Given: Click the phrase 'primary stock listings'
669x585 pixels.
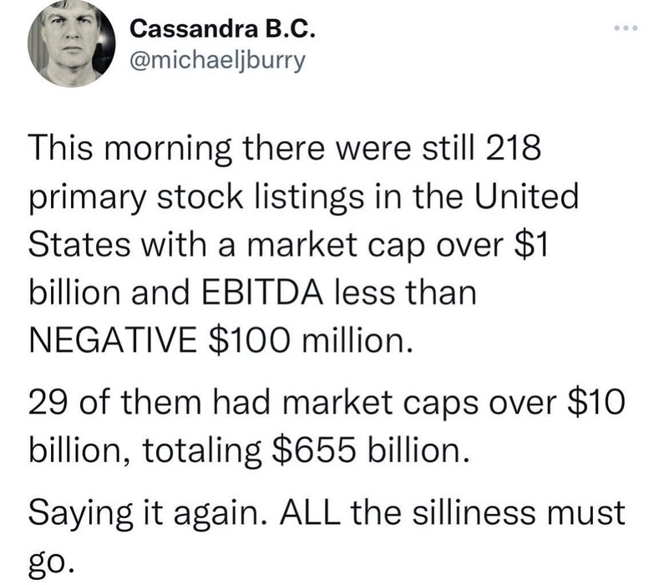Looking at the screenshot, I should 196,197.
